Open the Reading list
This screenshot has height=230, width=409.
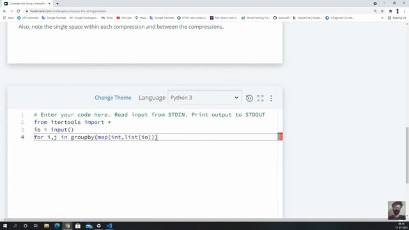point(397,18)
